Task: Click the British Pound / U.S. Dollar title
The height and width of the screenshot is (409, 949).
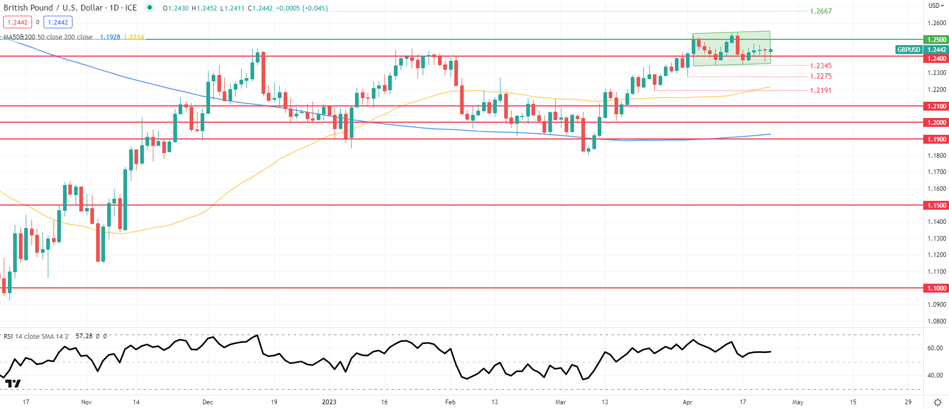Action: pyautogui.click(x=70, y=8)
